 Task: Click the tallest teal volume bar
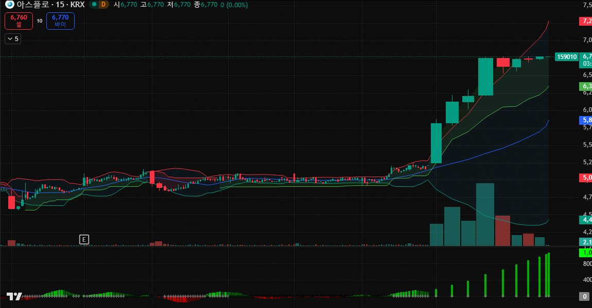click(x=485, y=215)
